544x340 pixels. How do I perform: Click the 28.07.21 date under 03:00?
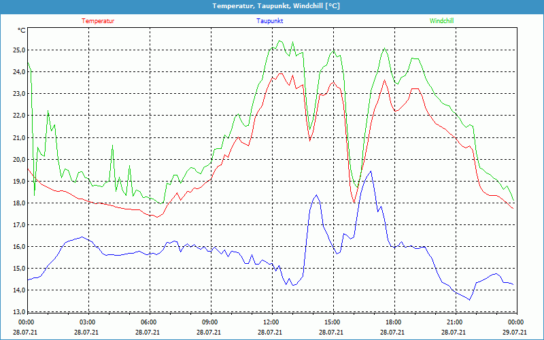(88, 332)
